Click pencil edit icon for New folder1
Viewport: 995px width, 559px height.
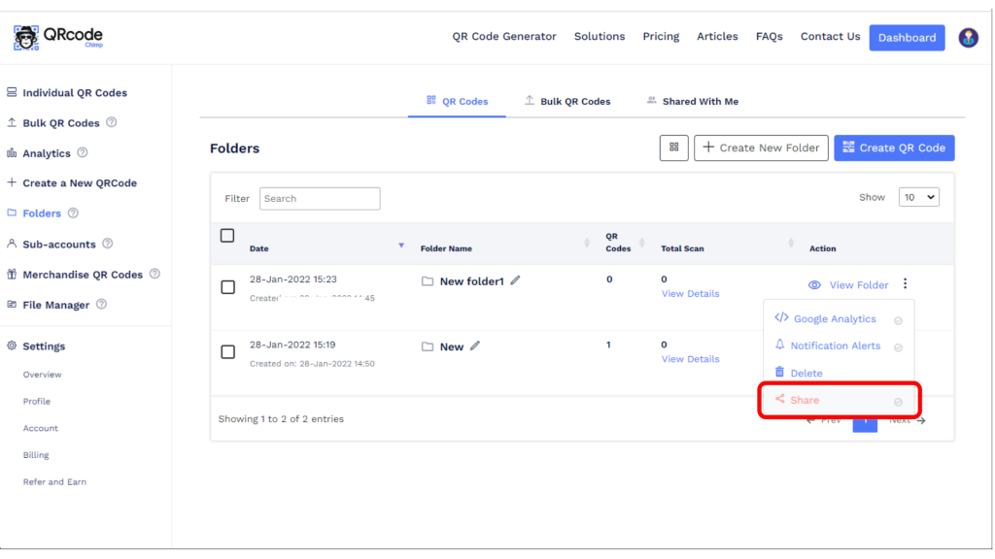pos(515,280)
